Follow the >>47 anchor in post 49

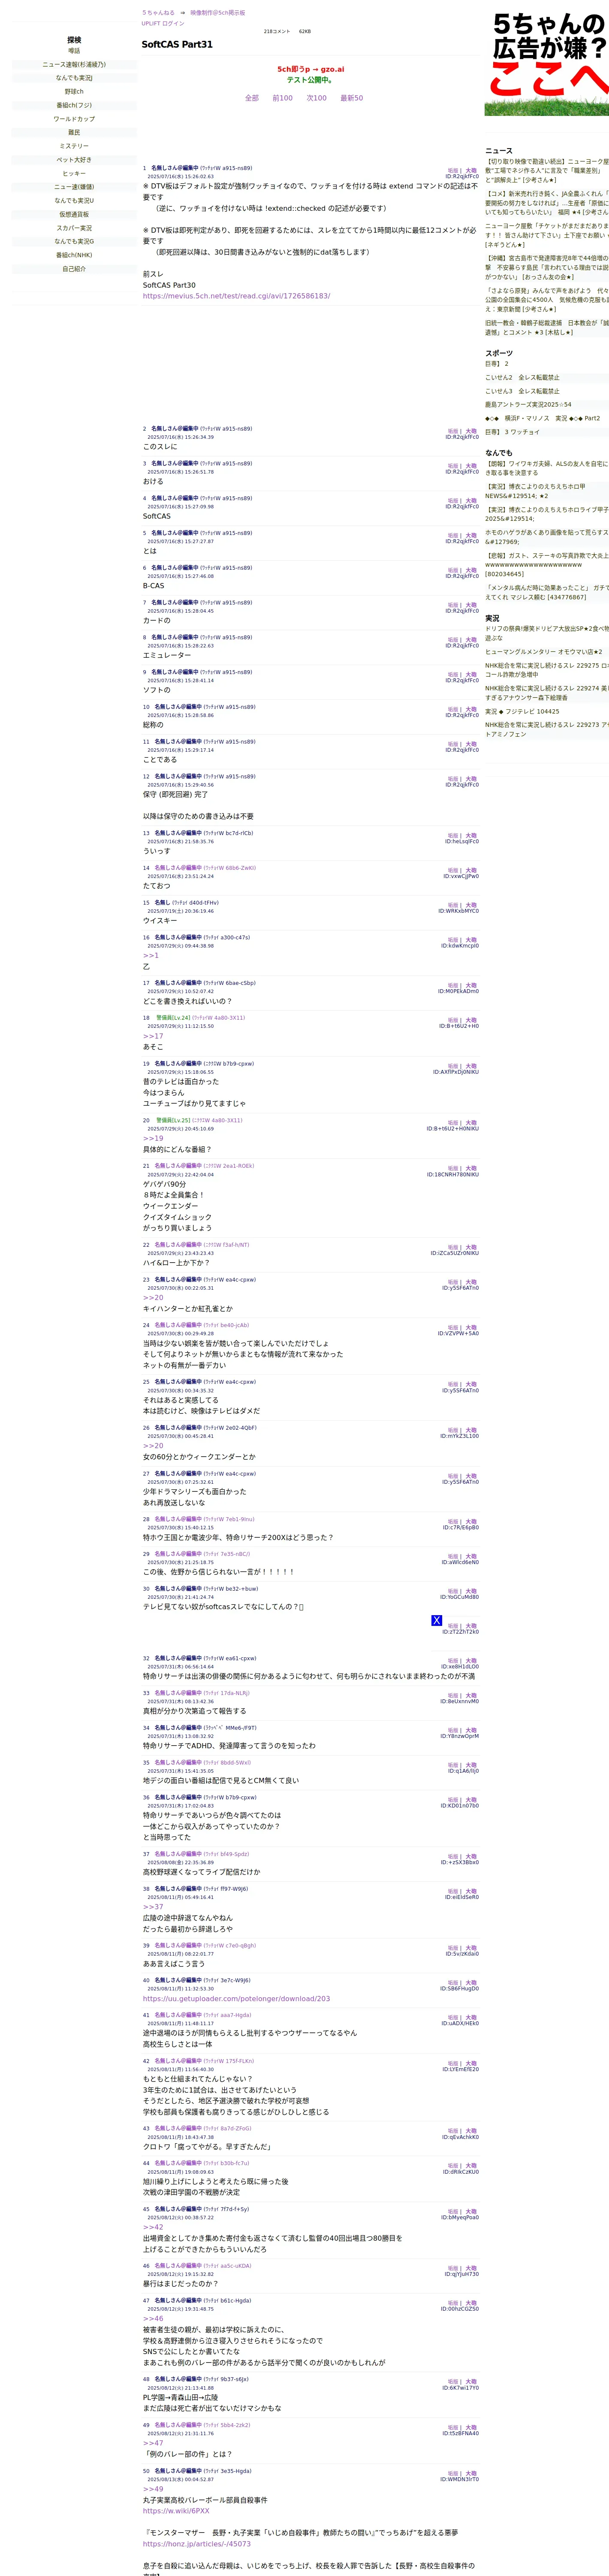coord(153,2443)
